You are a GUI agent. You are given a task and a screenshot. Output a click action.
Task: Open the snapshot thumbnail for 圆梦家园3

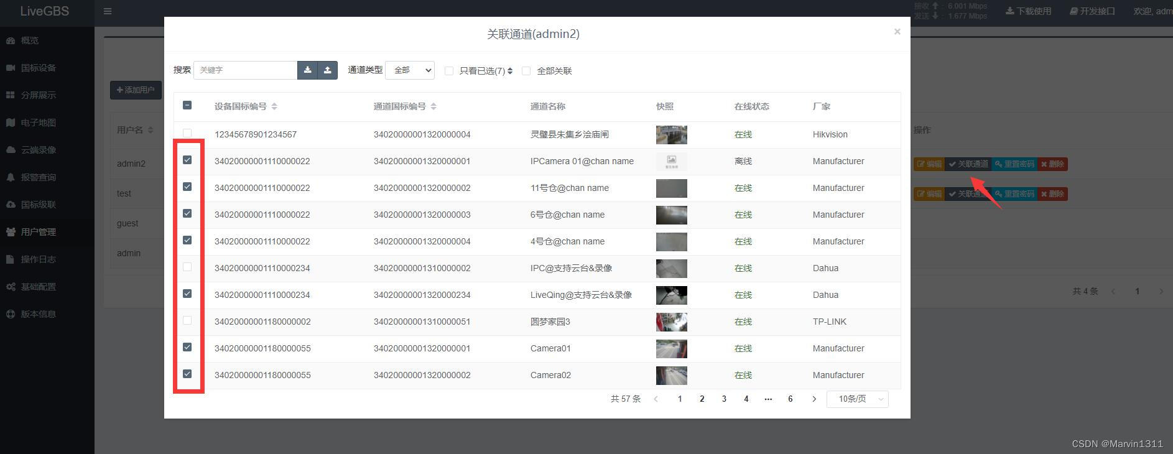coord(672,322)
